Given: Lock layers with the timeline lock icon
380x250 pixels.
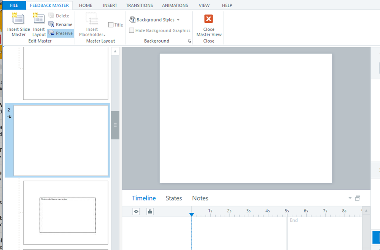Looking at the screenshot, I should (150, 212).
